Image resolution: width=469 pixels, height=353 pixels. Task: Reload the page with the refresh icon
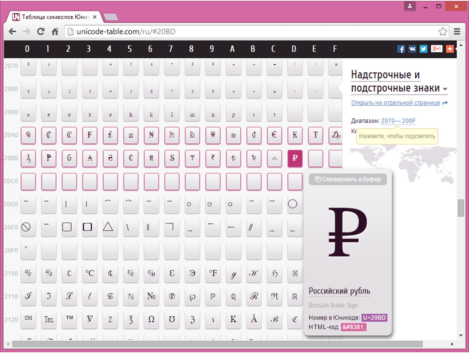40,31
